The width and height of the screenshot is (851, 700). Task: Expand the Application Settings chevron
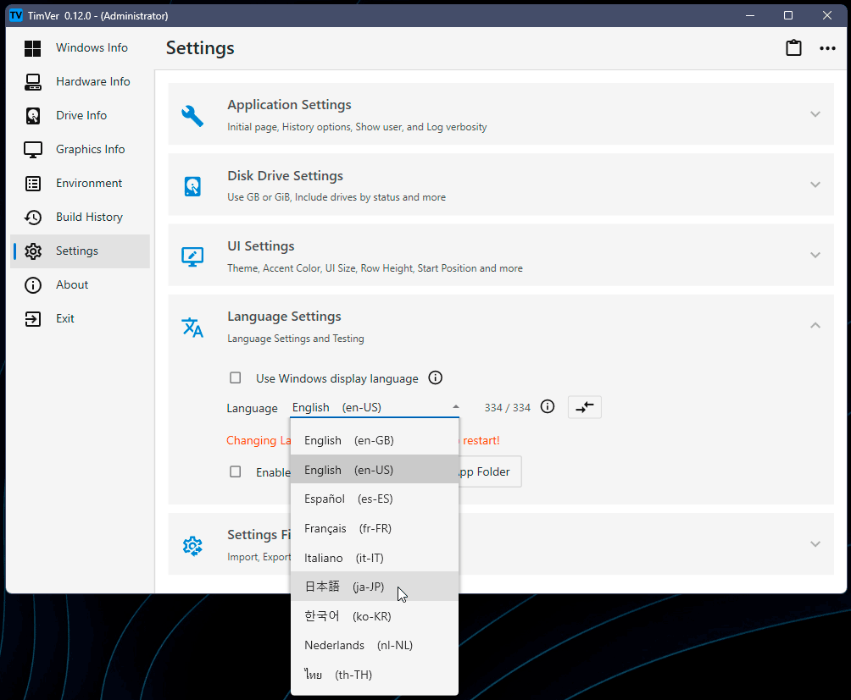[815, 114]
